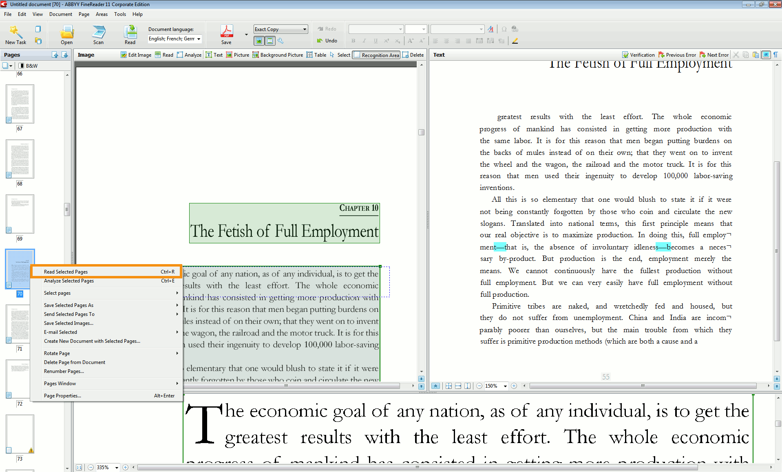The width and height of the screenshot is (782, 472).
Task: Expand the Document language dropdown
Action: (199, 39)
